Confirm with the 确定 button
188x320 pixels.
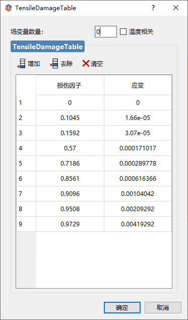pyautogui.click(x=122, y=307)
